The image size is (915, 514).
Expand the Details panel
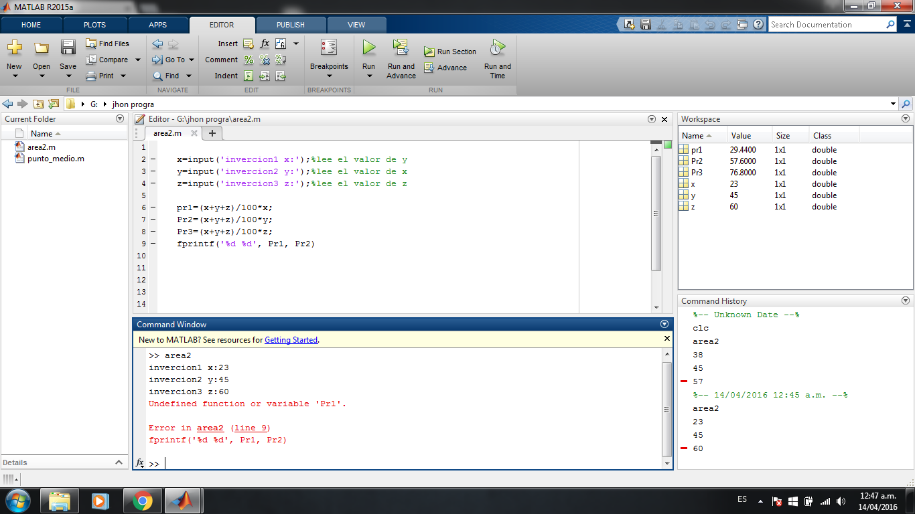tap(119, 462)
